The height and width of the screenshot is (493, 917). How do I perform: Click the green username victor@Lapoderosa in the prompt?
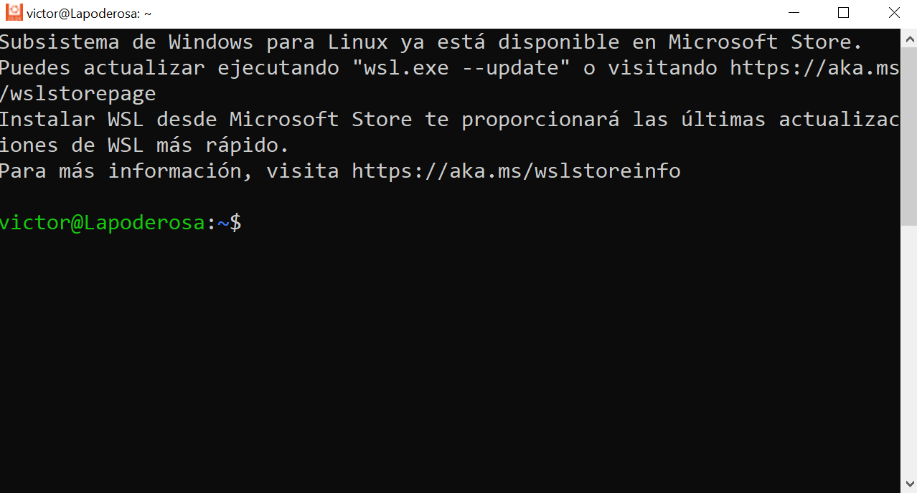click(x=102, y=222)
